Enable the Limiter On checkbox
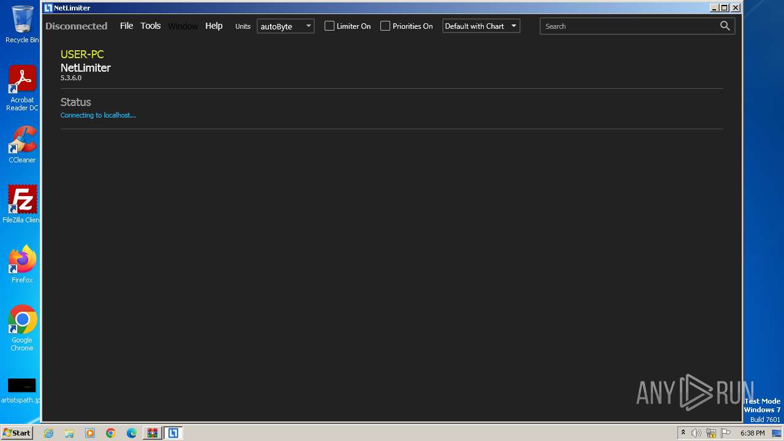This screenshot has height=441, width=784. 330,26
